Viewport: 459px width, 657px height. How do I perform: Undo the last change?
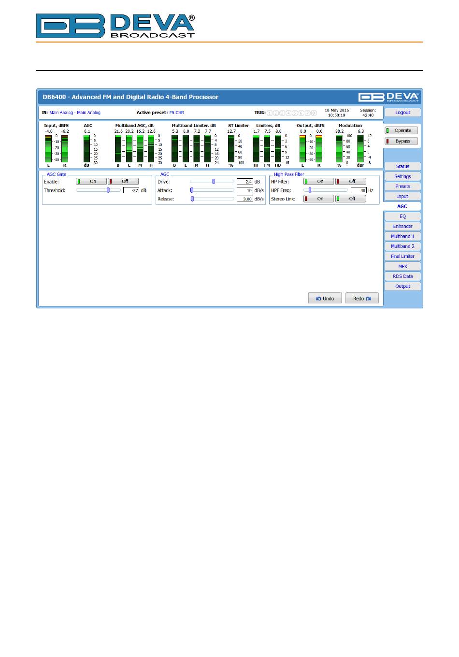(x=325, y=299)
